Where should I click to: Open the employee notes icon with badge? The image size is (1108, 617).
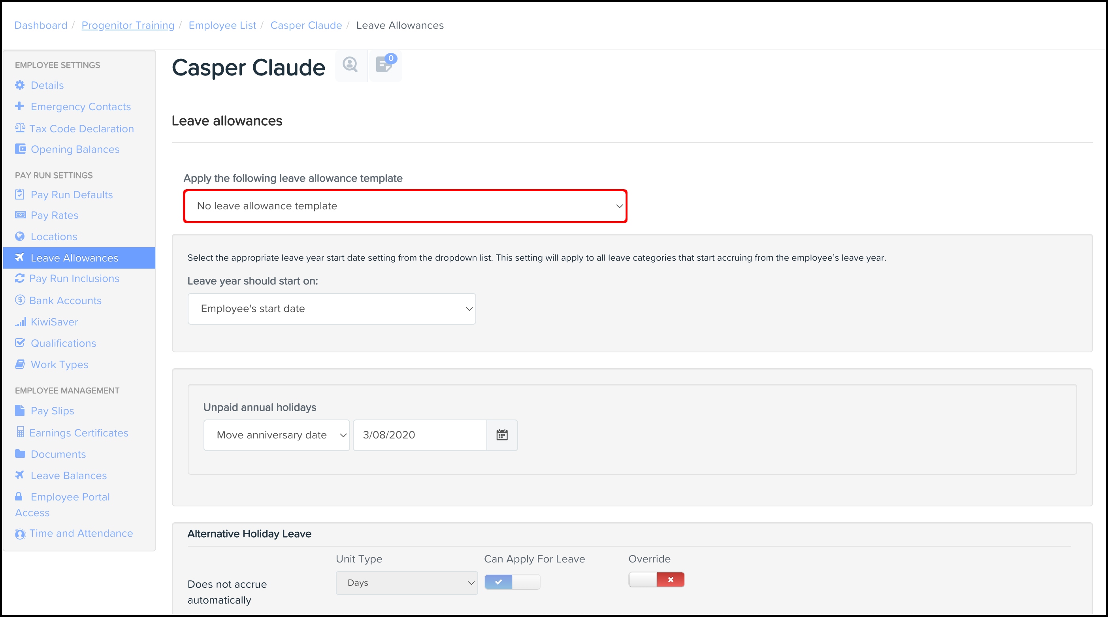pos(384,65)
